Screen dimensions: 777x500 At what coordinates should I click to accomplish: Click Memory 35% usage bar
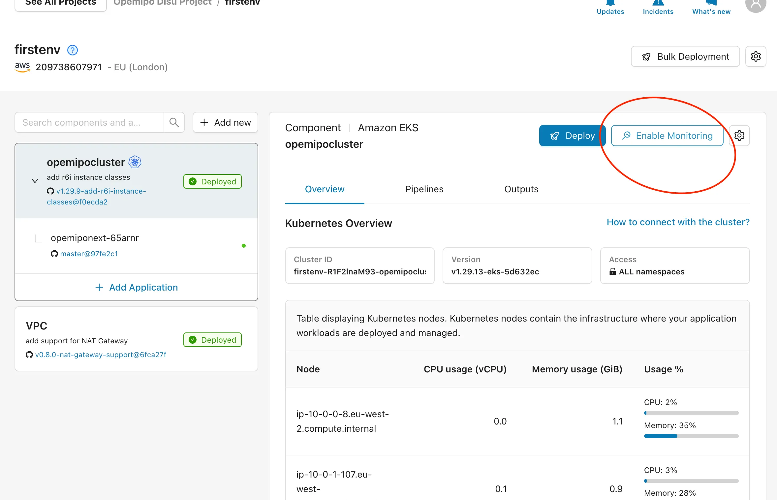click(691, 436)
